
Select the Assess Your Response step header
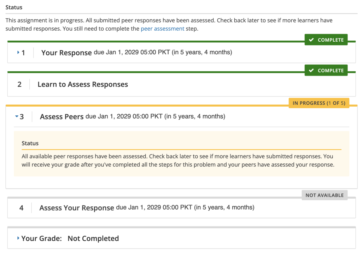click(x=76, y=207)
